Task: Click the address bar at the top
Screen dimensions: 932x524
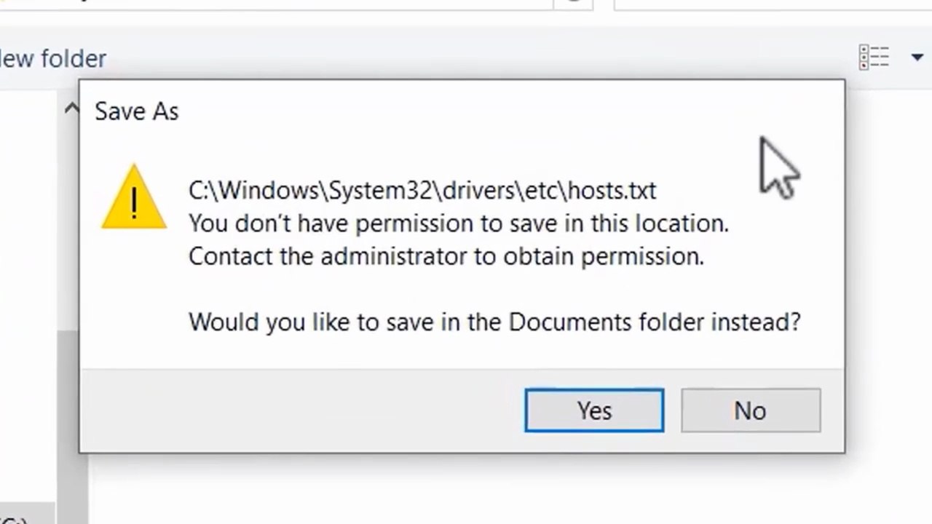Action: 275,4
